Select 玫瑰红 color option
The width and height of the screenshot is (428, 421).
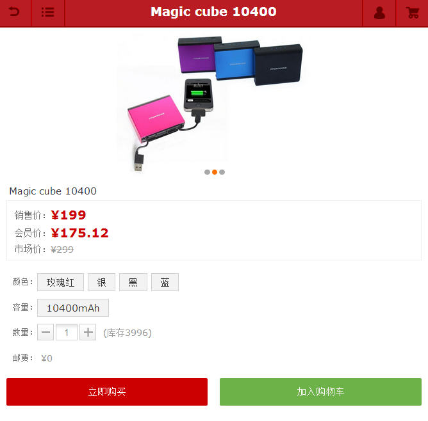click(x=60, y=282)
